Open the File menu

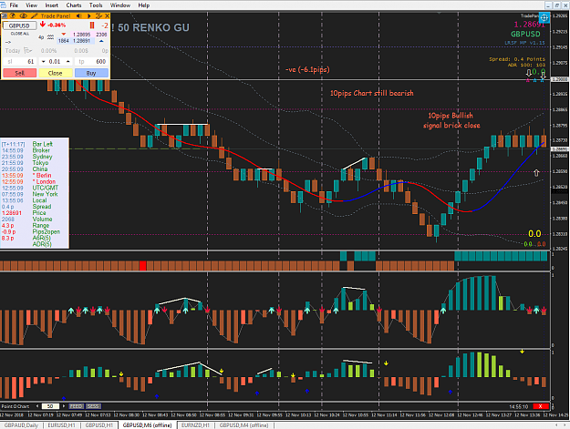tap(14, 5)
